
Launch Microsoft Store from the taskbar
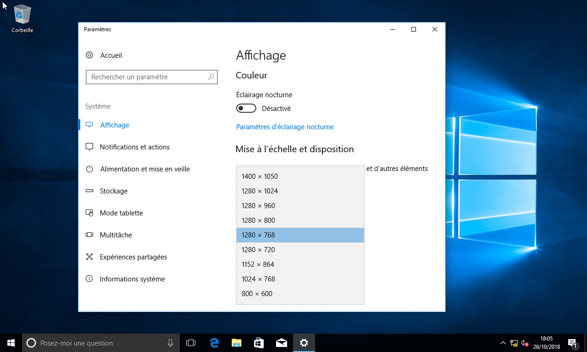pyautogui.click(x=259, y=343)
